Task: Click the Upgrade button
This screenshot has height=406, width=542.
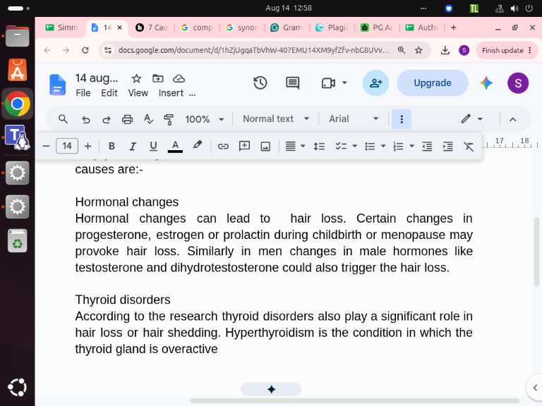Action: (433, 83)
